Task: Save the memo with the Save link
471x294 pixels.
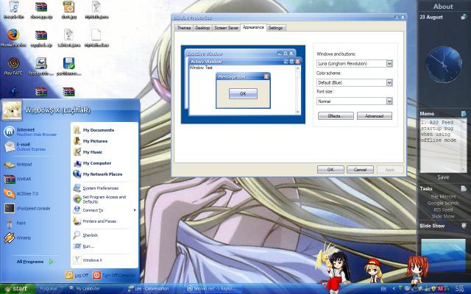Action: [443, 177]
